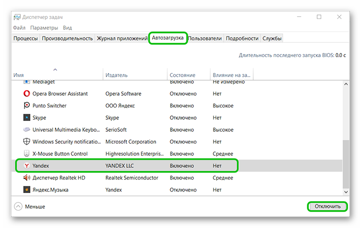Screen dimensions: 361x228
Task: Click the Highresolution Enterpris... publisher cell
Action: [x=135, y=154]
